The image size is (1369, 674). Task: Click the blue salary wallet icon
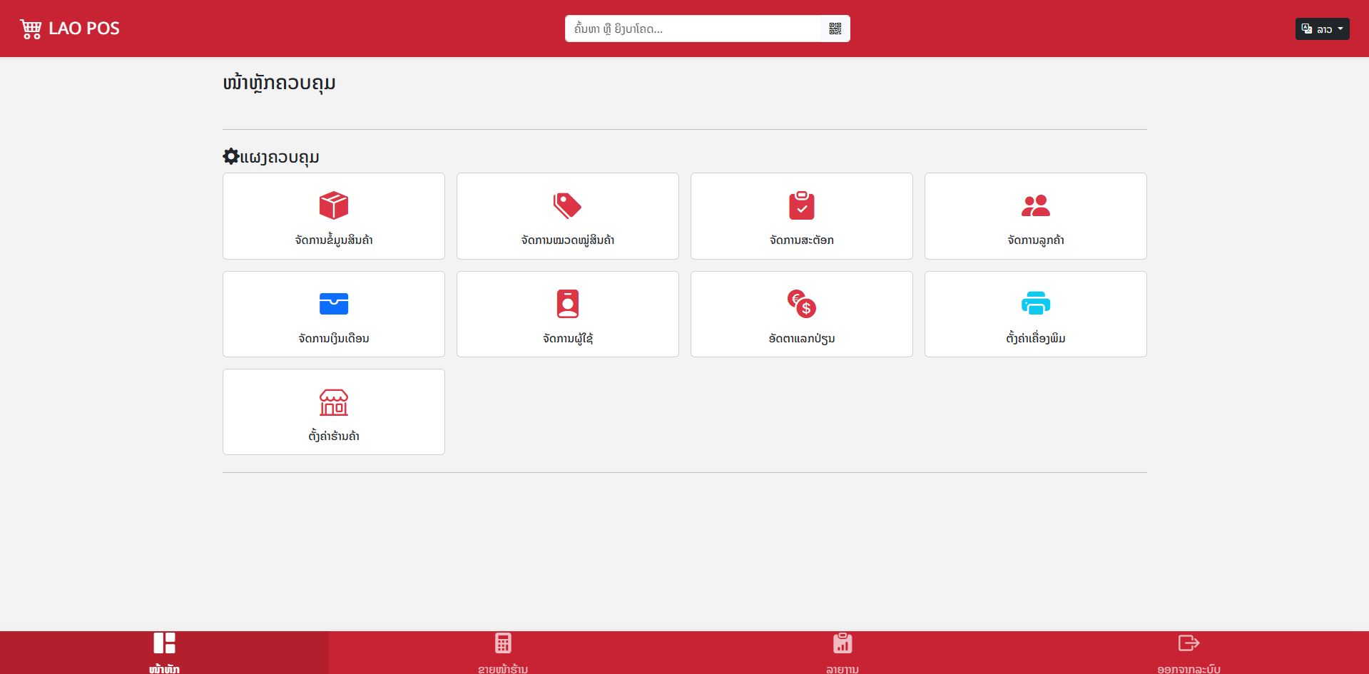coord(333,304)
